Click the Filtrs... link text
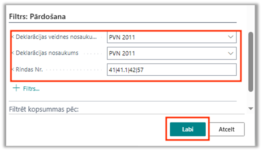262x151 pixels. (x=31, y=89)
